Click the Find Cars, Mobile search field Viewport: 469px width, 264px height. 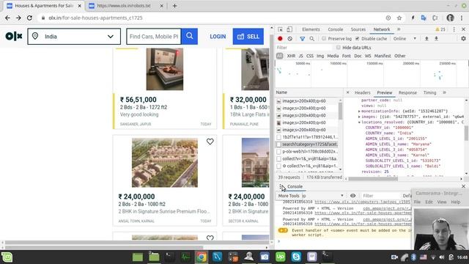154,37
